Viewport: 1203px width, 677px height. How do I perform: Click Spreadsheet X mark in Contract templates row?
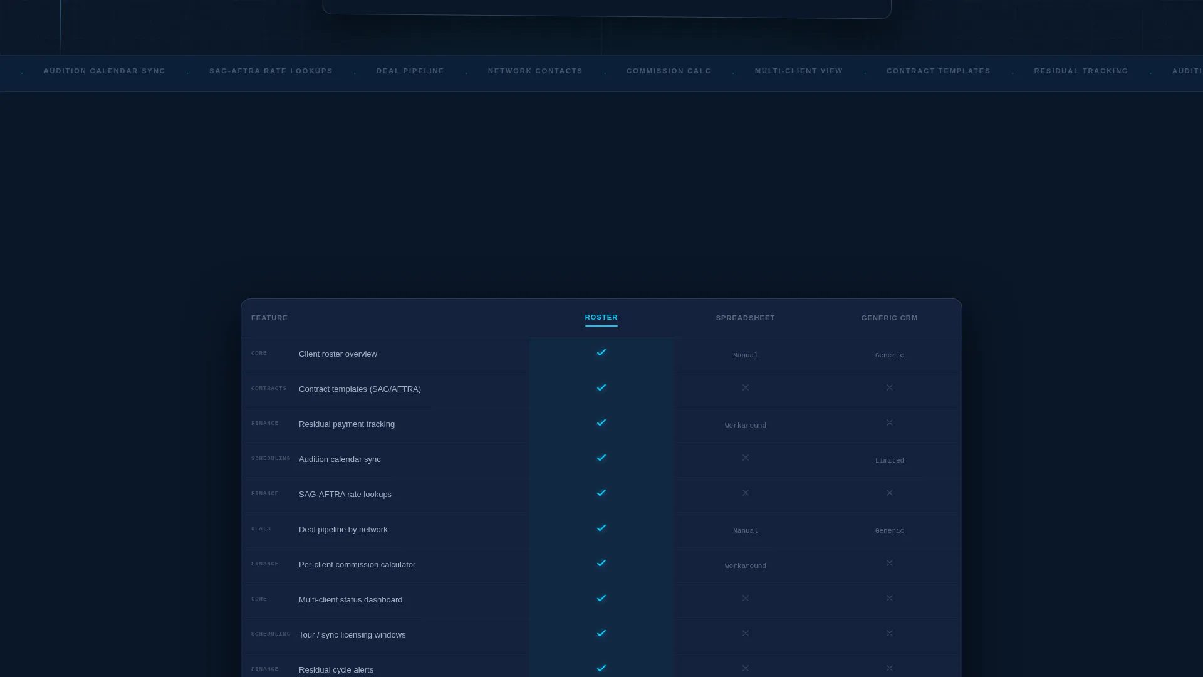click(746, 387)
